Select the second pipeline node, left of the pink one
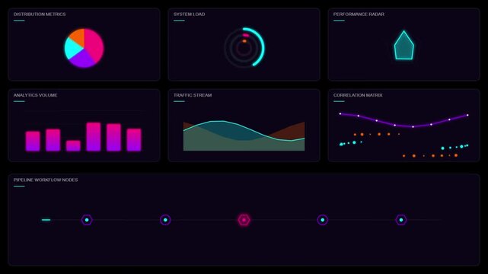The height and width of the screenshot is (274, 488). (x=165, y=220)
